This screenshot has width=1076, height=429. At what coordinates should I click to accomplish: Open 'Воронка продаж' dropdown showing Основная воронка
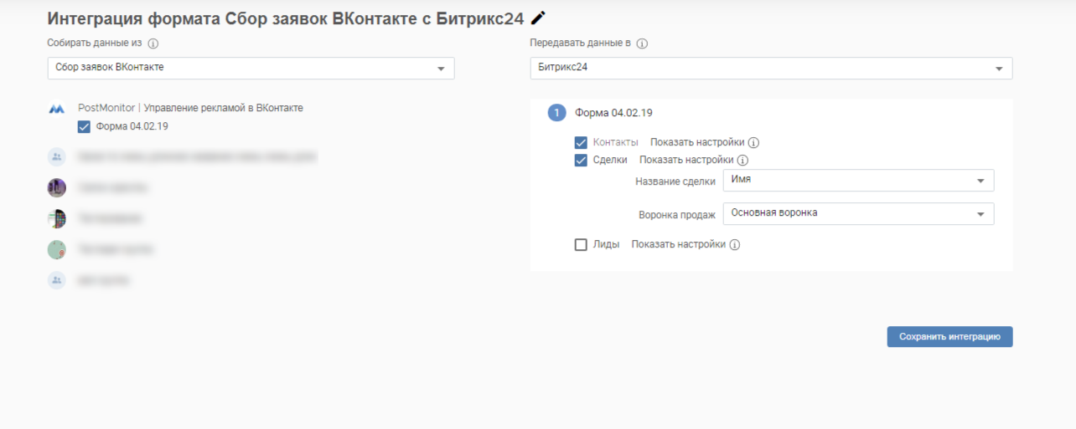click(858, 213)
